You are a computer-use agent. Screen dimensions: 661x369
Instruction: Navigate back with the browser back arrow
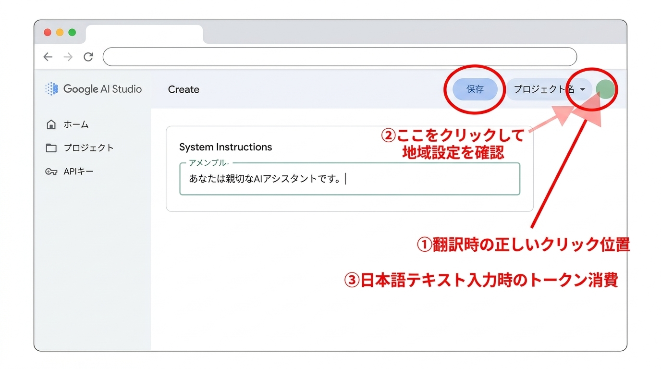48,57
